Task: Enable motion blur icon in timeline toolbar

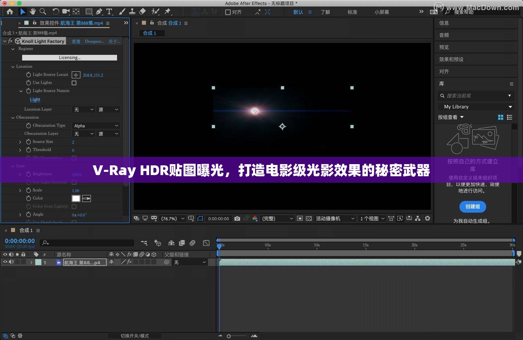Action: pos(192,243)
